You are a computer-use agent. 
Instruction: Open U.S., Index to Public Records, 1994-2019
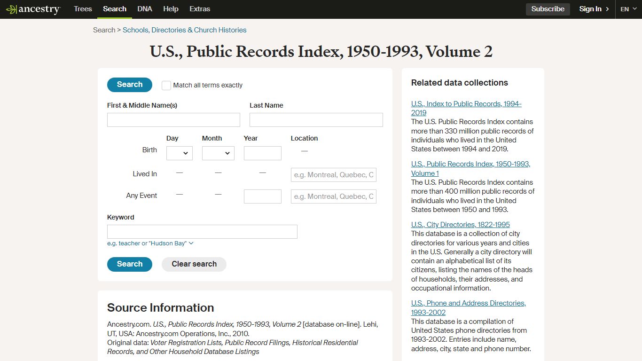click(466, 108)
